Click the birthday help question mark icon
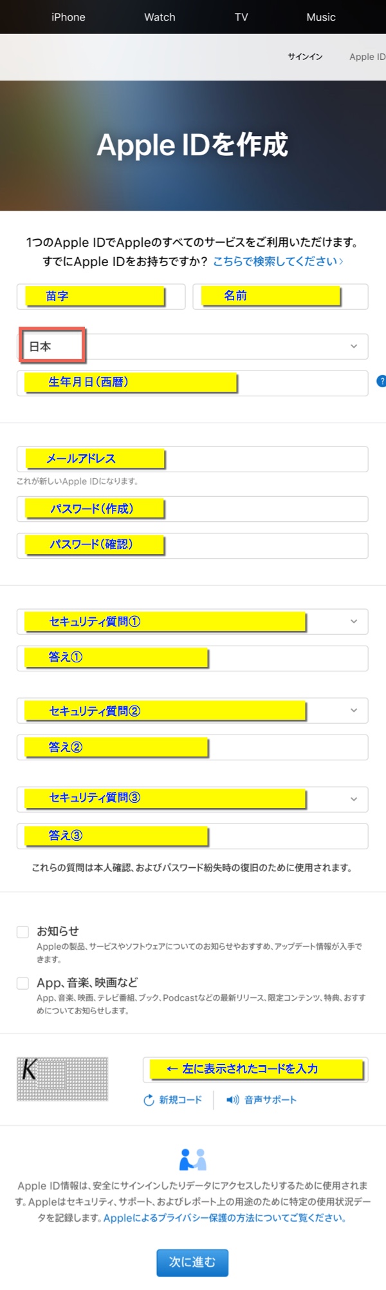 (381, 381)
